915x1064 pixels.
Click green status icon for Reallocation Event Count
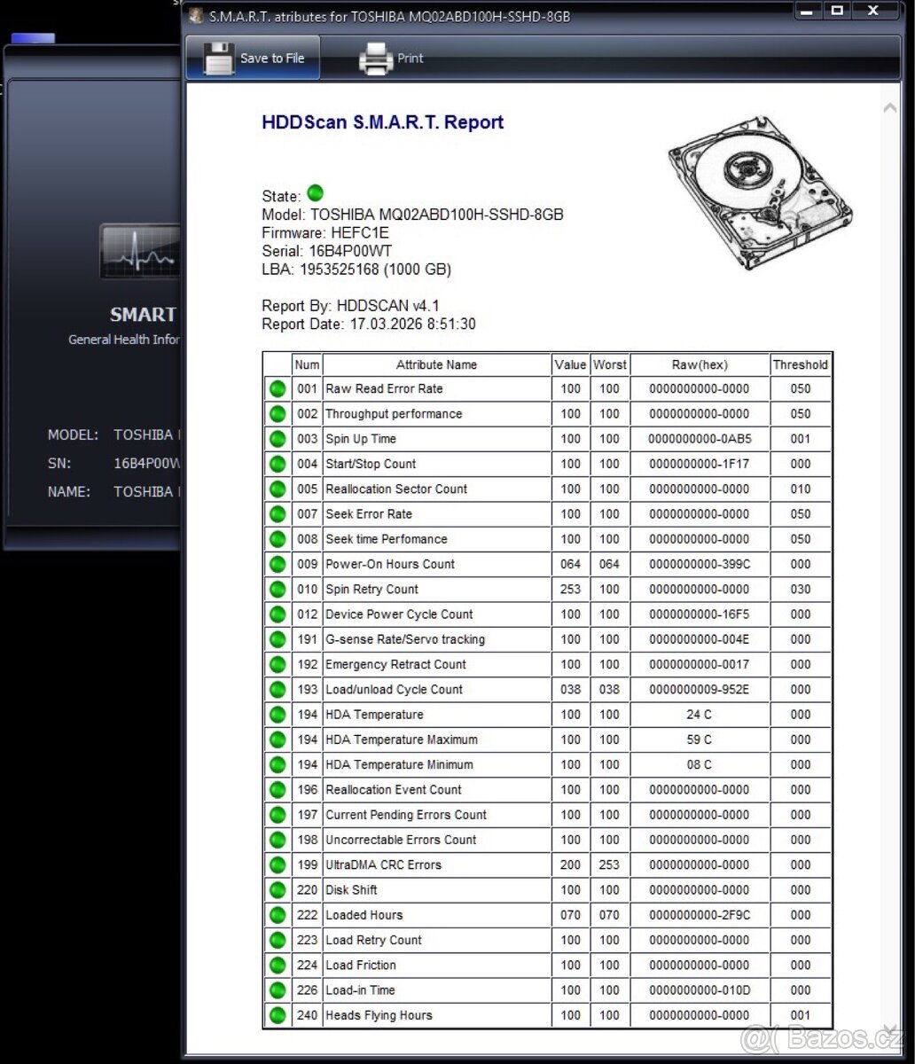pos(278,789)
